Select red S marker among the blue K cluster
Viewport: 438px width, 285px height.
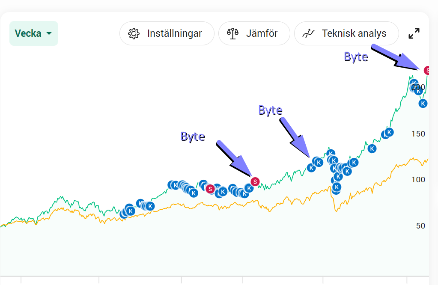210,189
